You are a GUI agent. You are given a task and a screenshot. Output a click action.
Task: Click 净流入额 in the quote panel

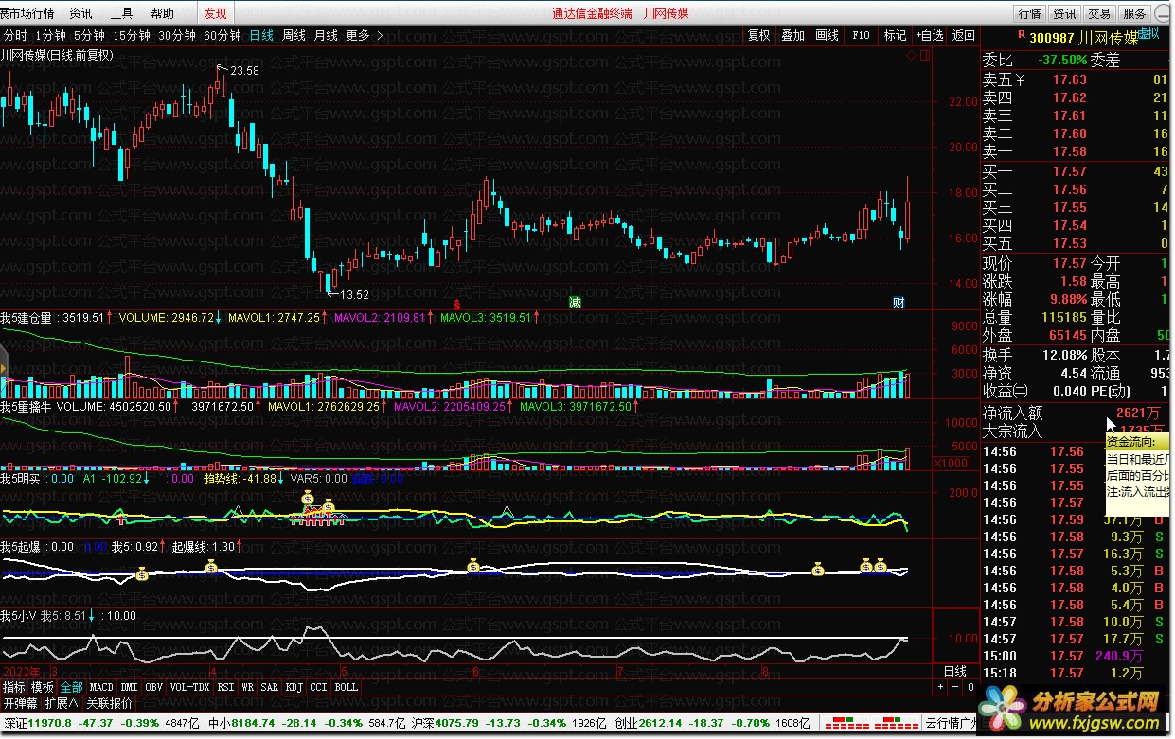pyautogui.click(x=1012, y=413)
